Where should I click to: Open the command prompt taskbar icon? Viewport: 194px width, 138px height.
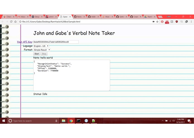point(78,121)
